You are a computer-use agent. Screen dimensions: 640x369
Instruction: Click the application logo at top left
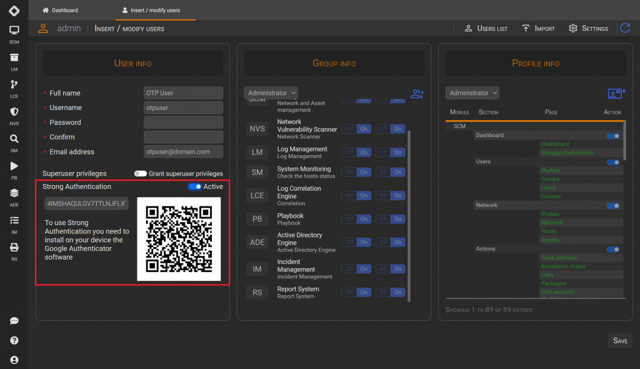coord(14,11)
